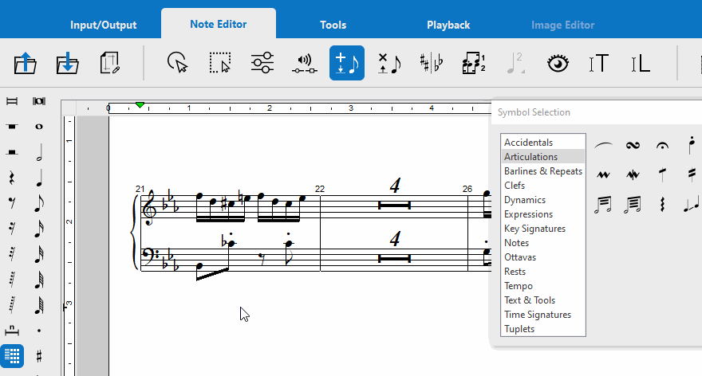This screenshot has height=376, width=702.
Task: Toggle the keypad grid button in the palette
Action: pos(12,354)
